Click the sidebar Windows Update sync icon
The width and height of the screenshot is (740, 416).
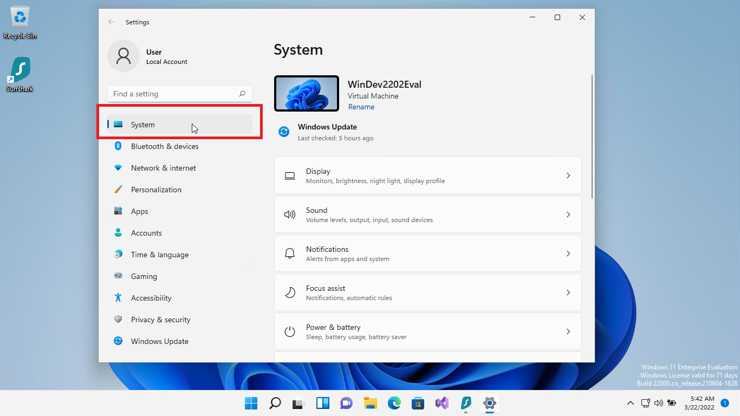[x=118, y=341]
